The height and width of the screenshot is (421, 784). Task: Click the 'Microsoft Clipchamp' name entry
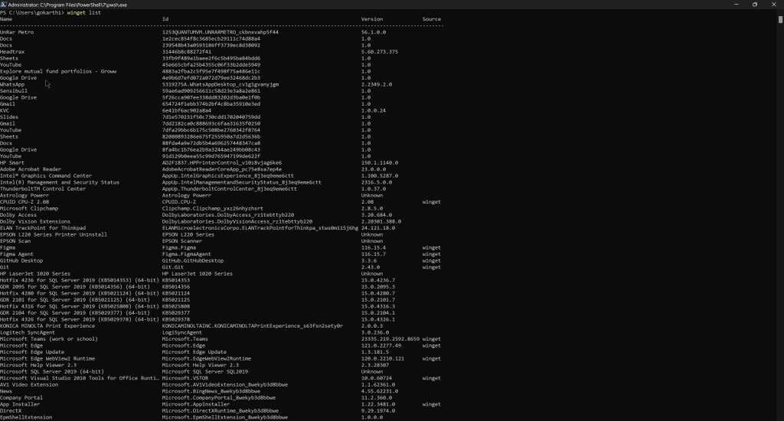29,208
